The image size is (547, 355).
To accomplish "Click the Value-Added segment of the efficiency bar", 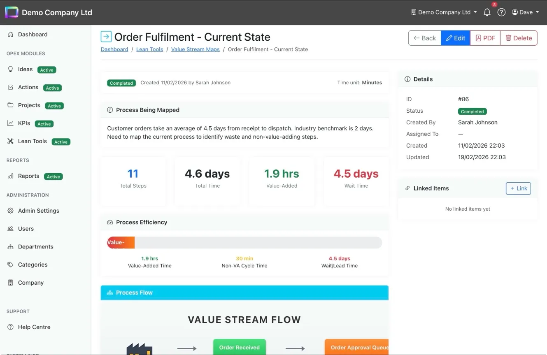I will 121,242.
